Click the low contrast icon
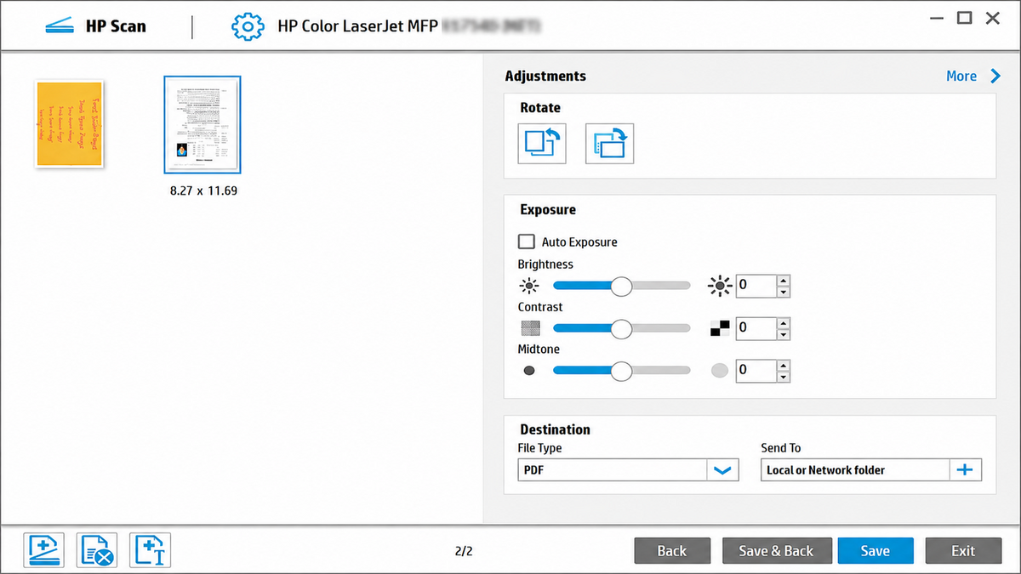Screen dimensions: 1021x574 point(529,327)
